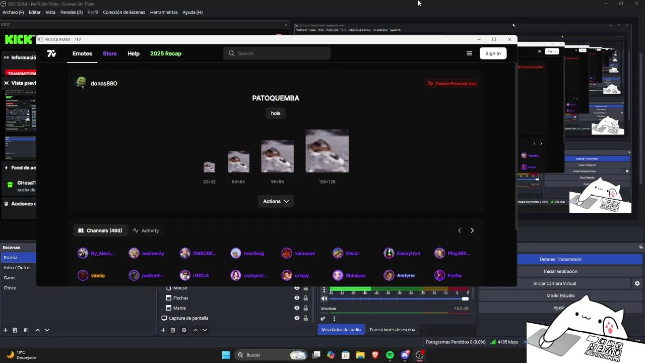Open source properties gear icon
The height and width of the screenshot is (363, 645).
(184, 330)
